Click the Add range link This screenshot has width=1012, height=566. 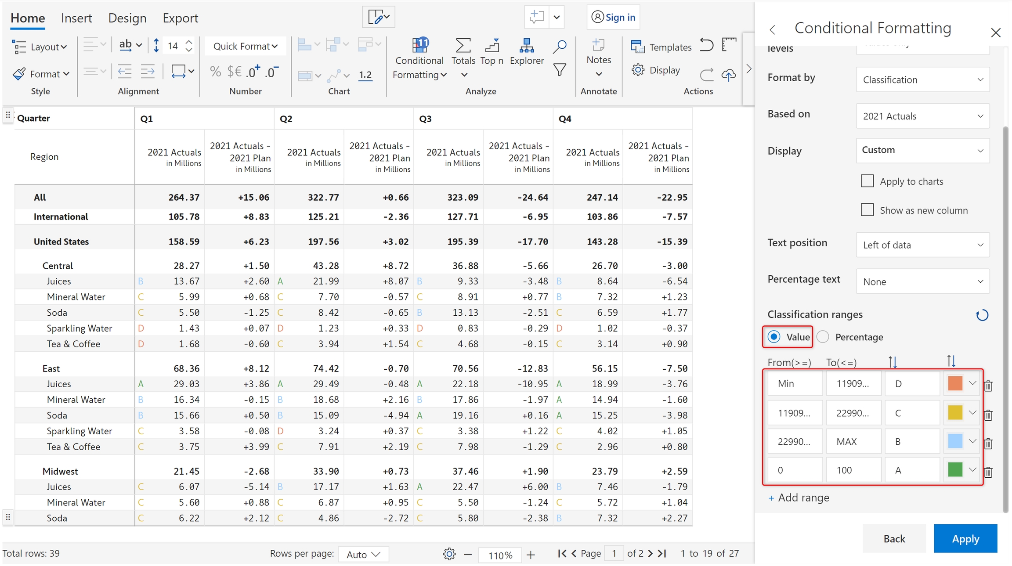coord(799,498)
